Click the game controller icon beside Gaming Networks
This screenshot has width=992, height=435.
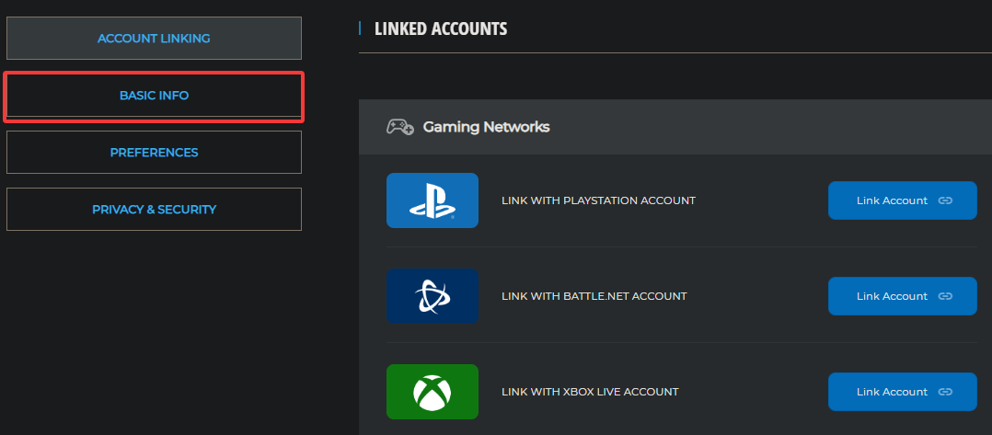click(x=399, y=127)
